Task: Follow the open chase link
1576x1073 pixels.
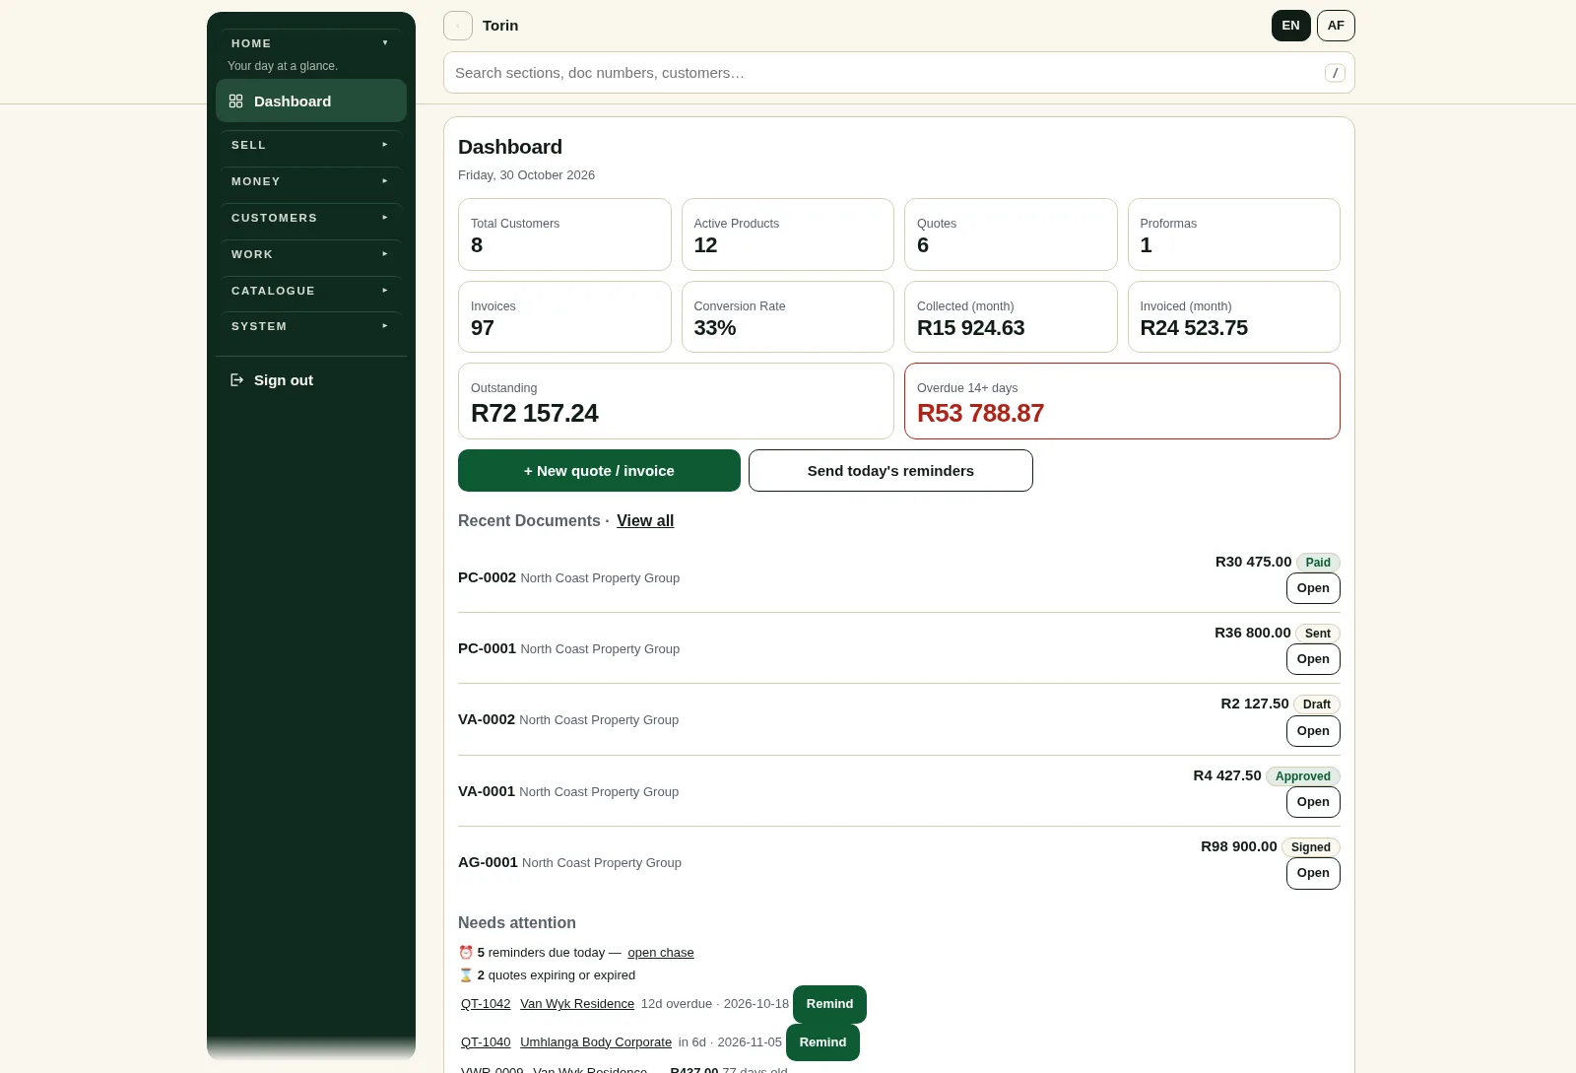Action: click(x=661, y=953)
